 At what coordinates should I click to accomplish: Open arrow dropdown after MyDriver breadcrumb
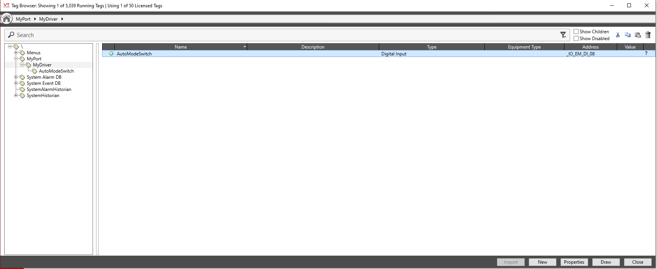(62, 19)
